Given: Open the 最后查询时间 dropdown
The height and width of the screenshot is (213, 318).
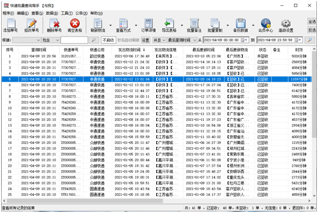Looking at the screenshot, I should [182, 40].
